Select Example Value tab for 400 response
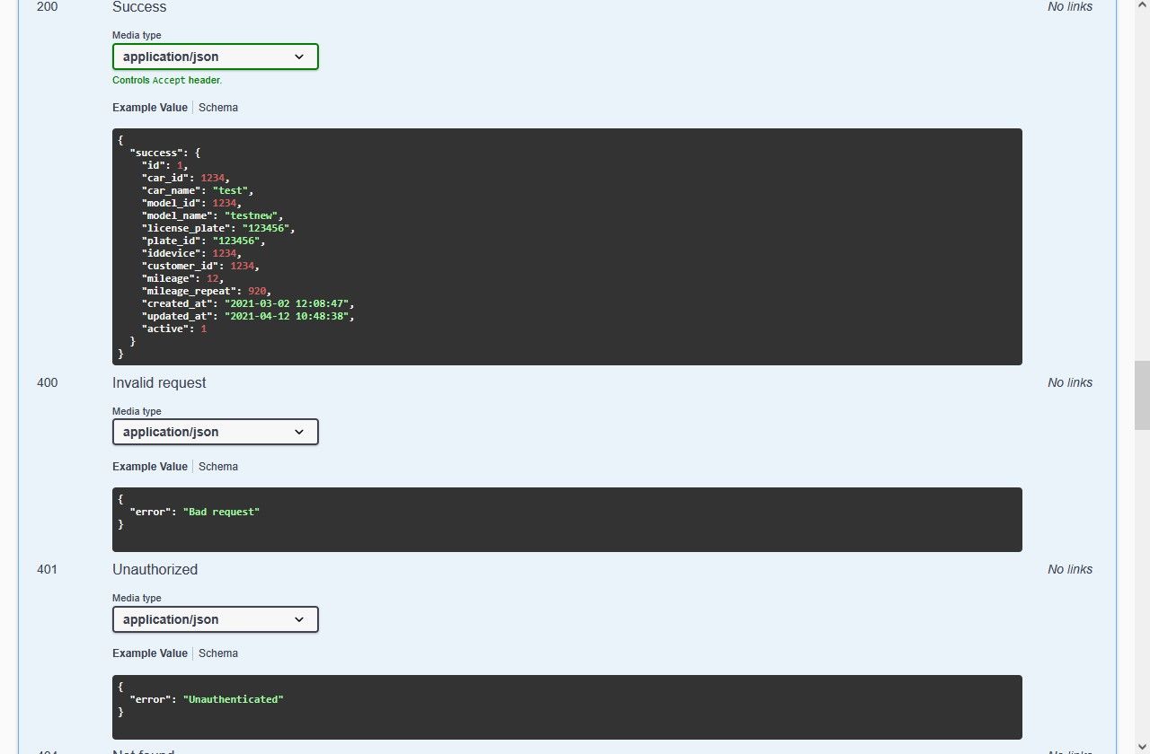The image size is (1150, 754). pyautogui.click(x=150, y=467)
